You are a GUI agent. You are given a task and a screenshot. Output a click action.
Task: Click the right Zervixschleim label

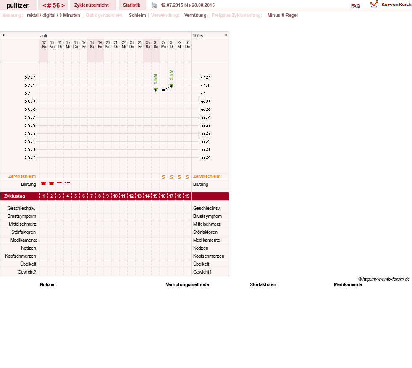pyautogui.click(x=207, y=176)
